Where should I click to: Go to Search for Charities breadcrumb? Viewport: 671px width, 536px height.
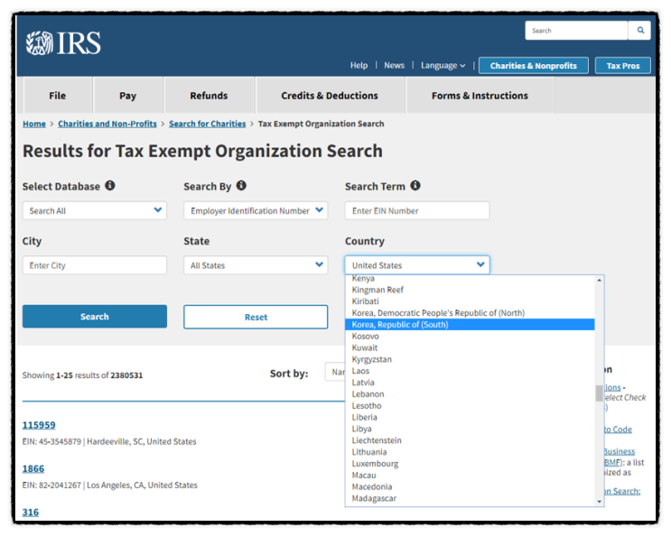tap(208, 124)
